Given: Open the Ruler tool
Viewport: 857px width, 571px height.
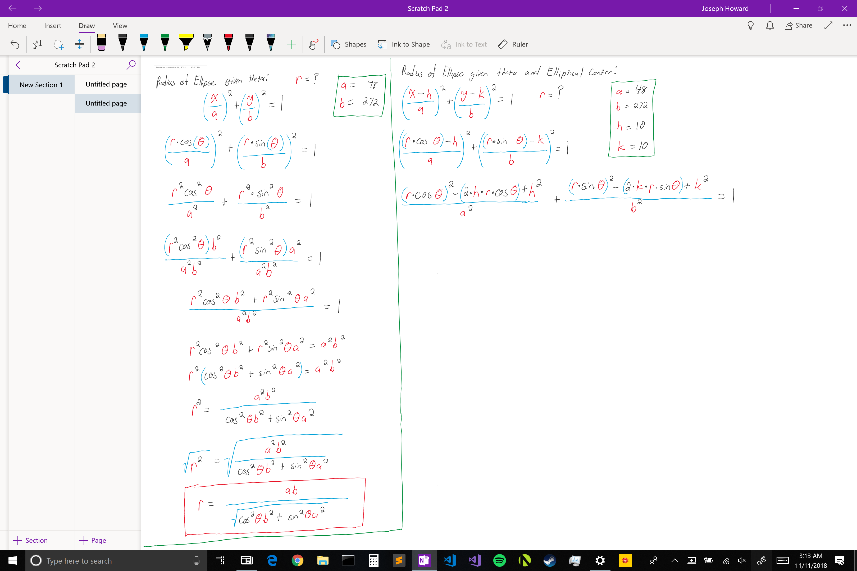Looking at the screenshot, I should pos(513,44).
